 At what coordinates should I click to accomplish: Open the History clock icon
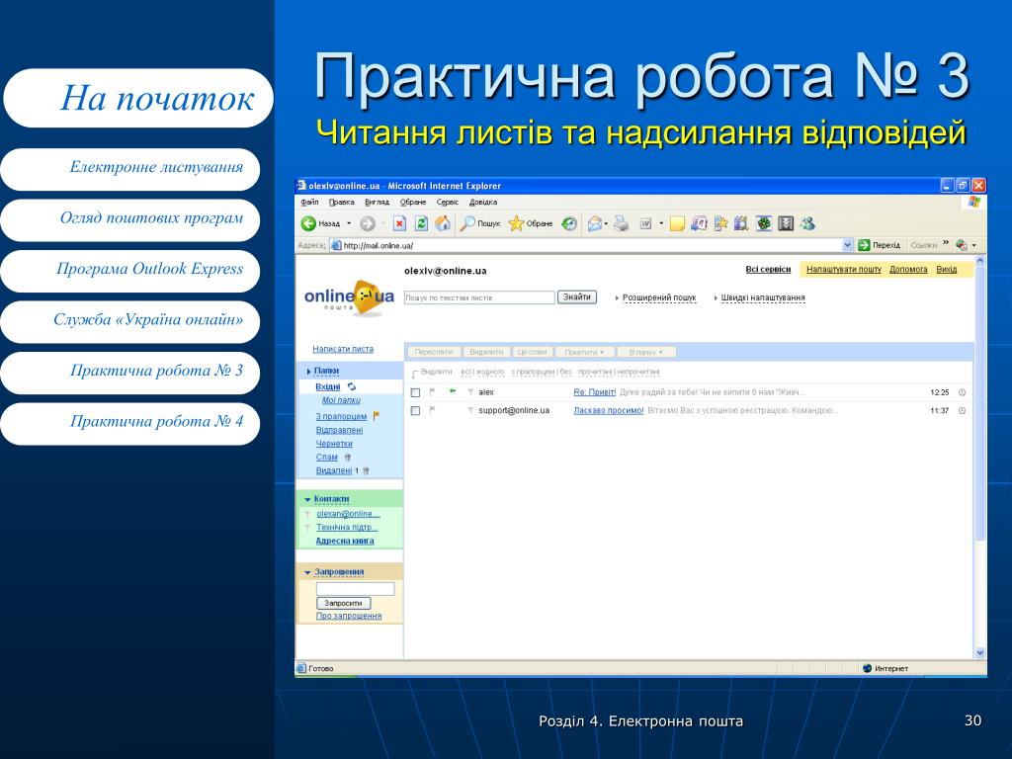[568, 224]
